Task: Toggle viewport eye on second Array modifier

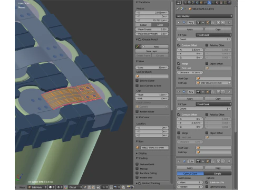Action: 203,92
